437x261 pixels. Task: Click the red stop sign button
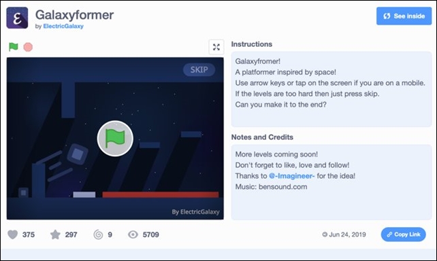pos(28,47)
